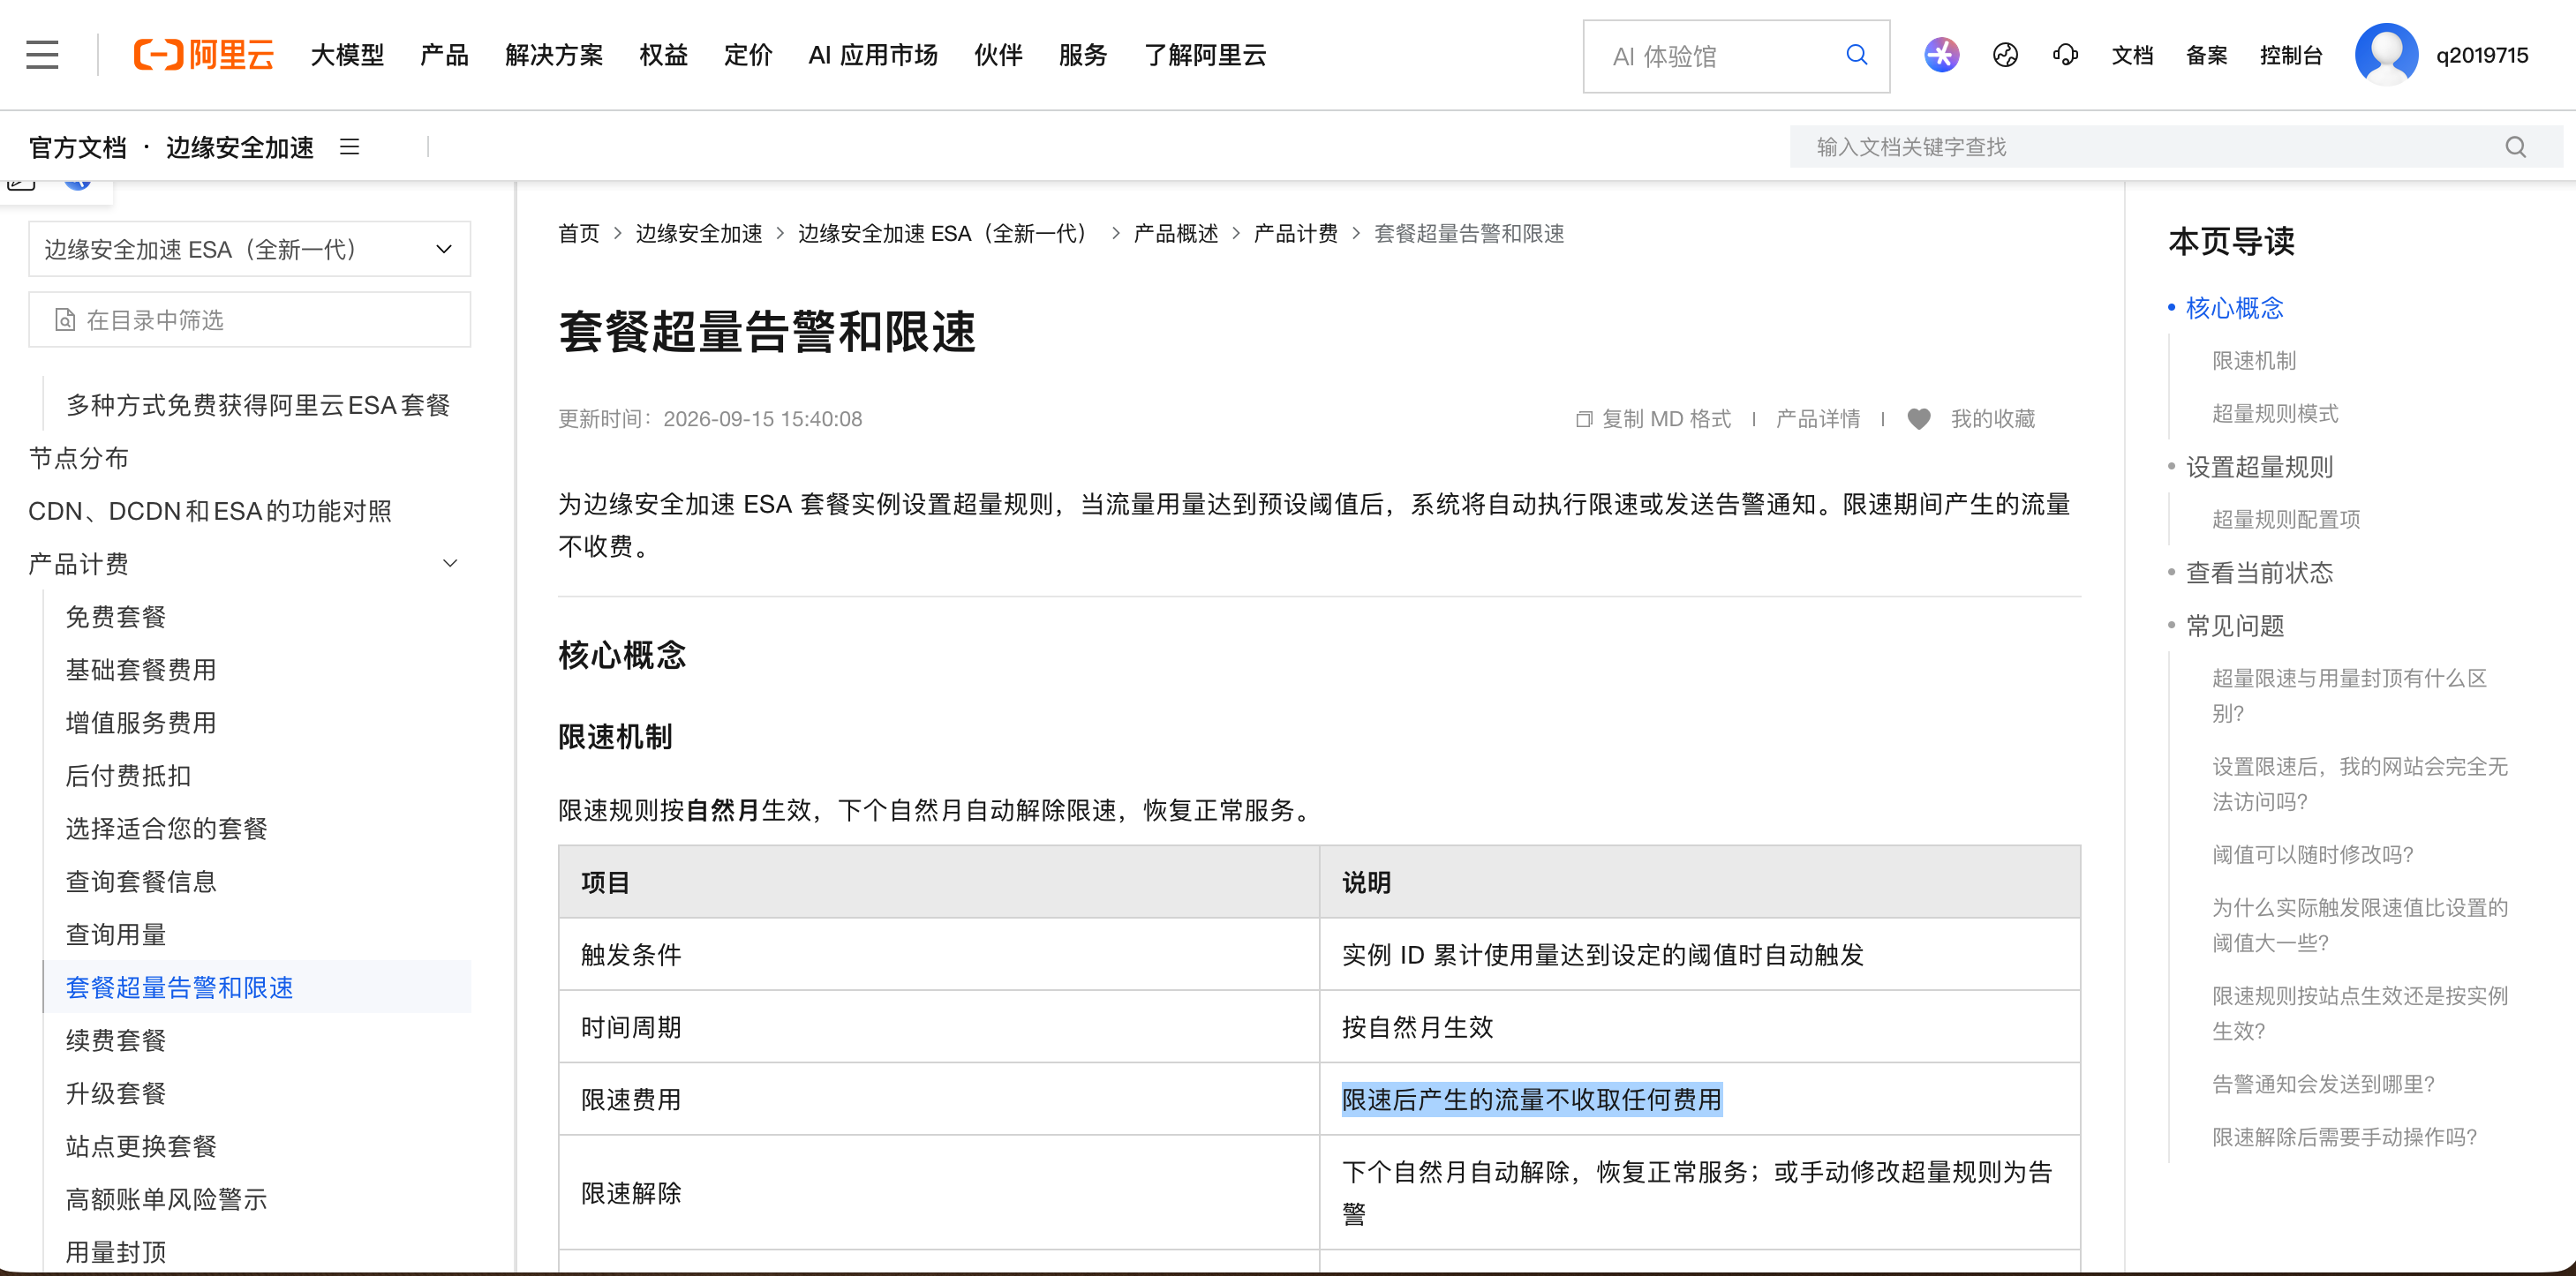The width and height of the screenshot is (2576, 1276).
Task: Jump to 阈值可以随时修改吗? in outline
Action: [2312, 854]
